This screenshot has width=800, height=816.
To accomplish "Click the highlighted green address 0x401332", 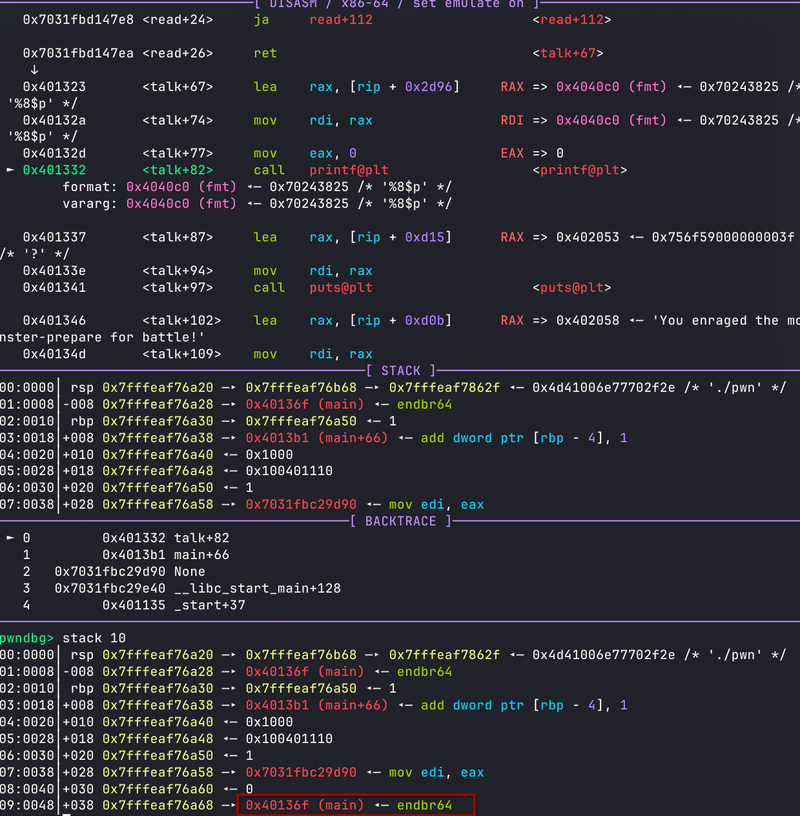I will (x=54, y=170).
